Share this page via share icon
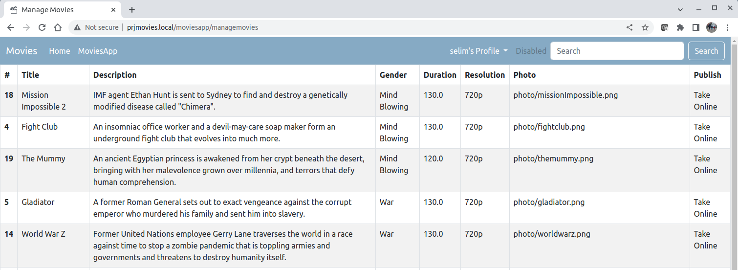Image resolution: width=738 pixels, height=270 pixels. [629, 27]
